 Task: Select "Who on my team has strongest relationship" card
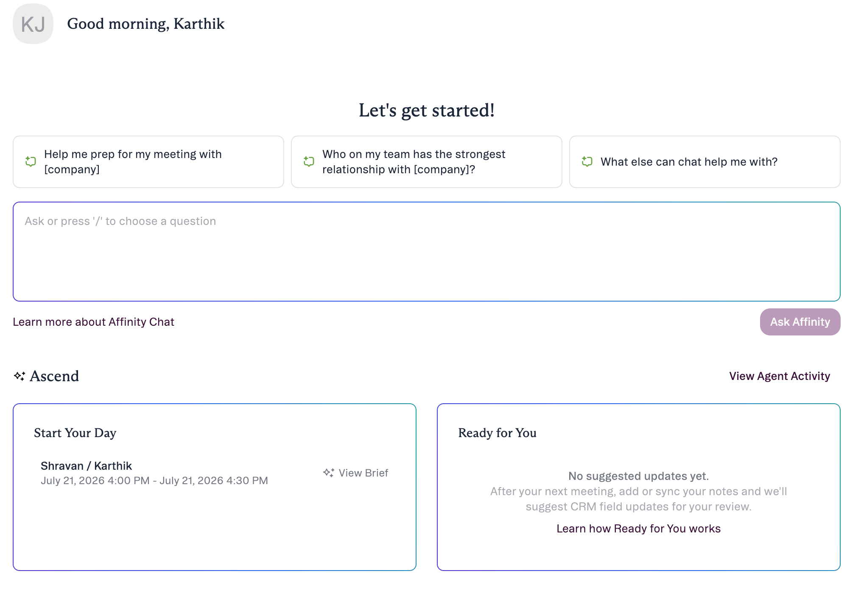click(x=427, y=162)
